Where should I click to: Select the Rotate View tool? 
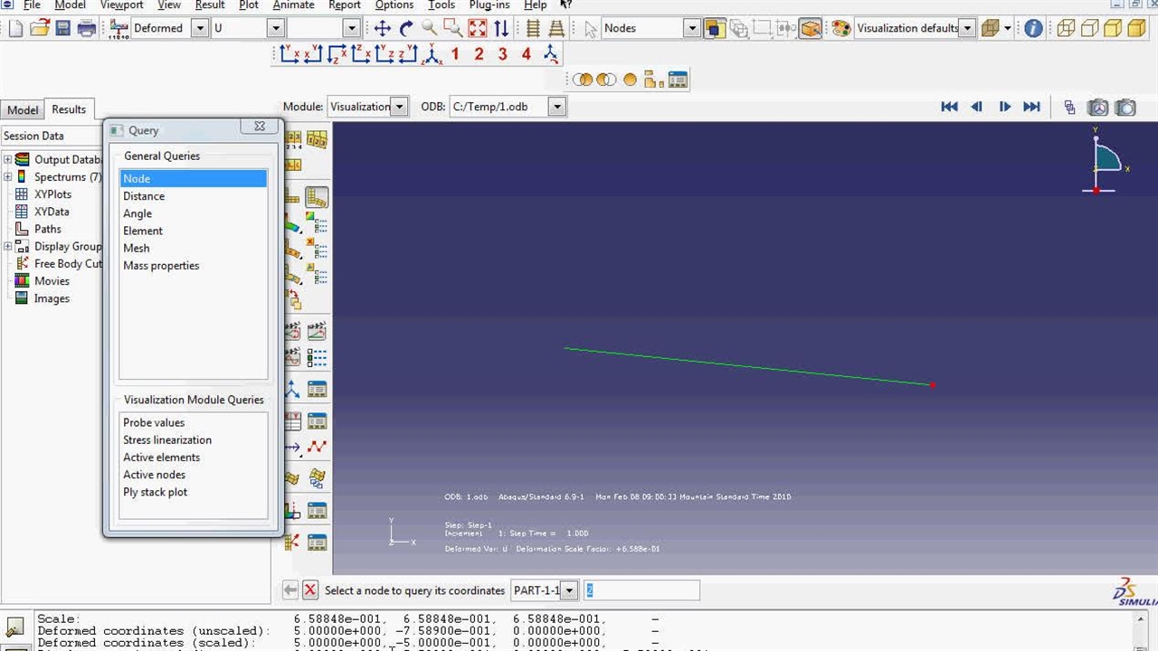pyautogui.click(x=406, y=29)
